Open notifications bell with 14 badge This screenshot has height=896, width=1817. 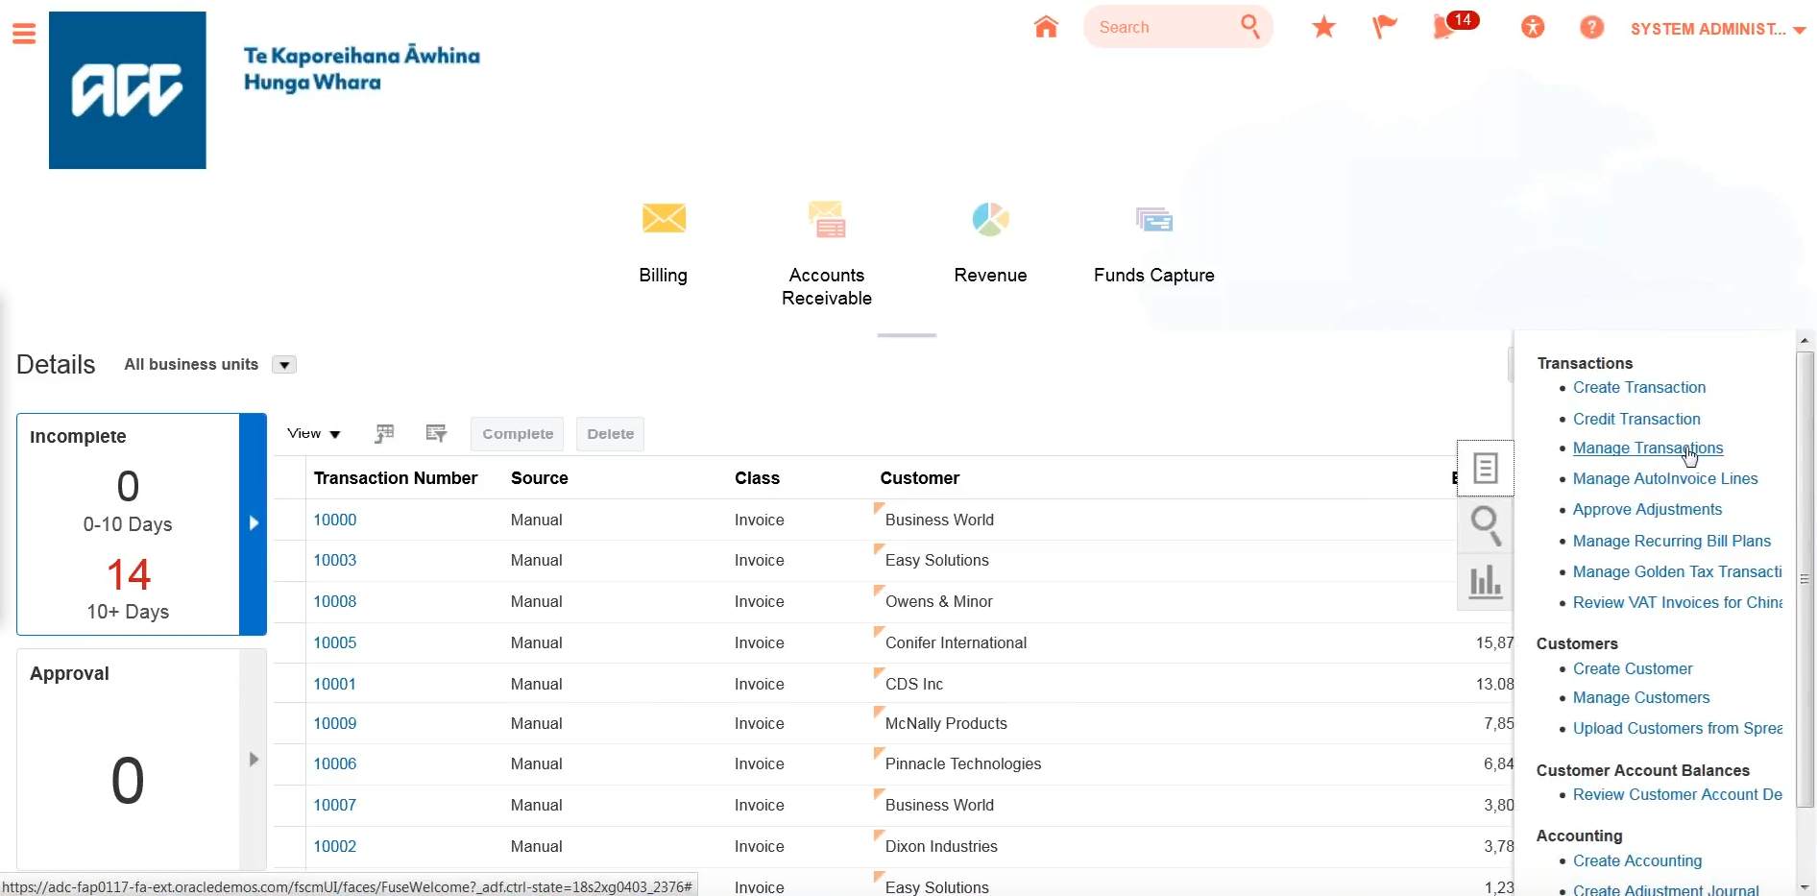point(1444,27)
